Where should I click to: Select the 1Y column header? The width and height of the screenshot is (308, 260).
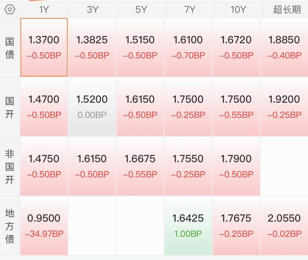tap(44, 9)
